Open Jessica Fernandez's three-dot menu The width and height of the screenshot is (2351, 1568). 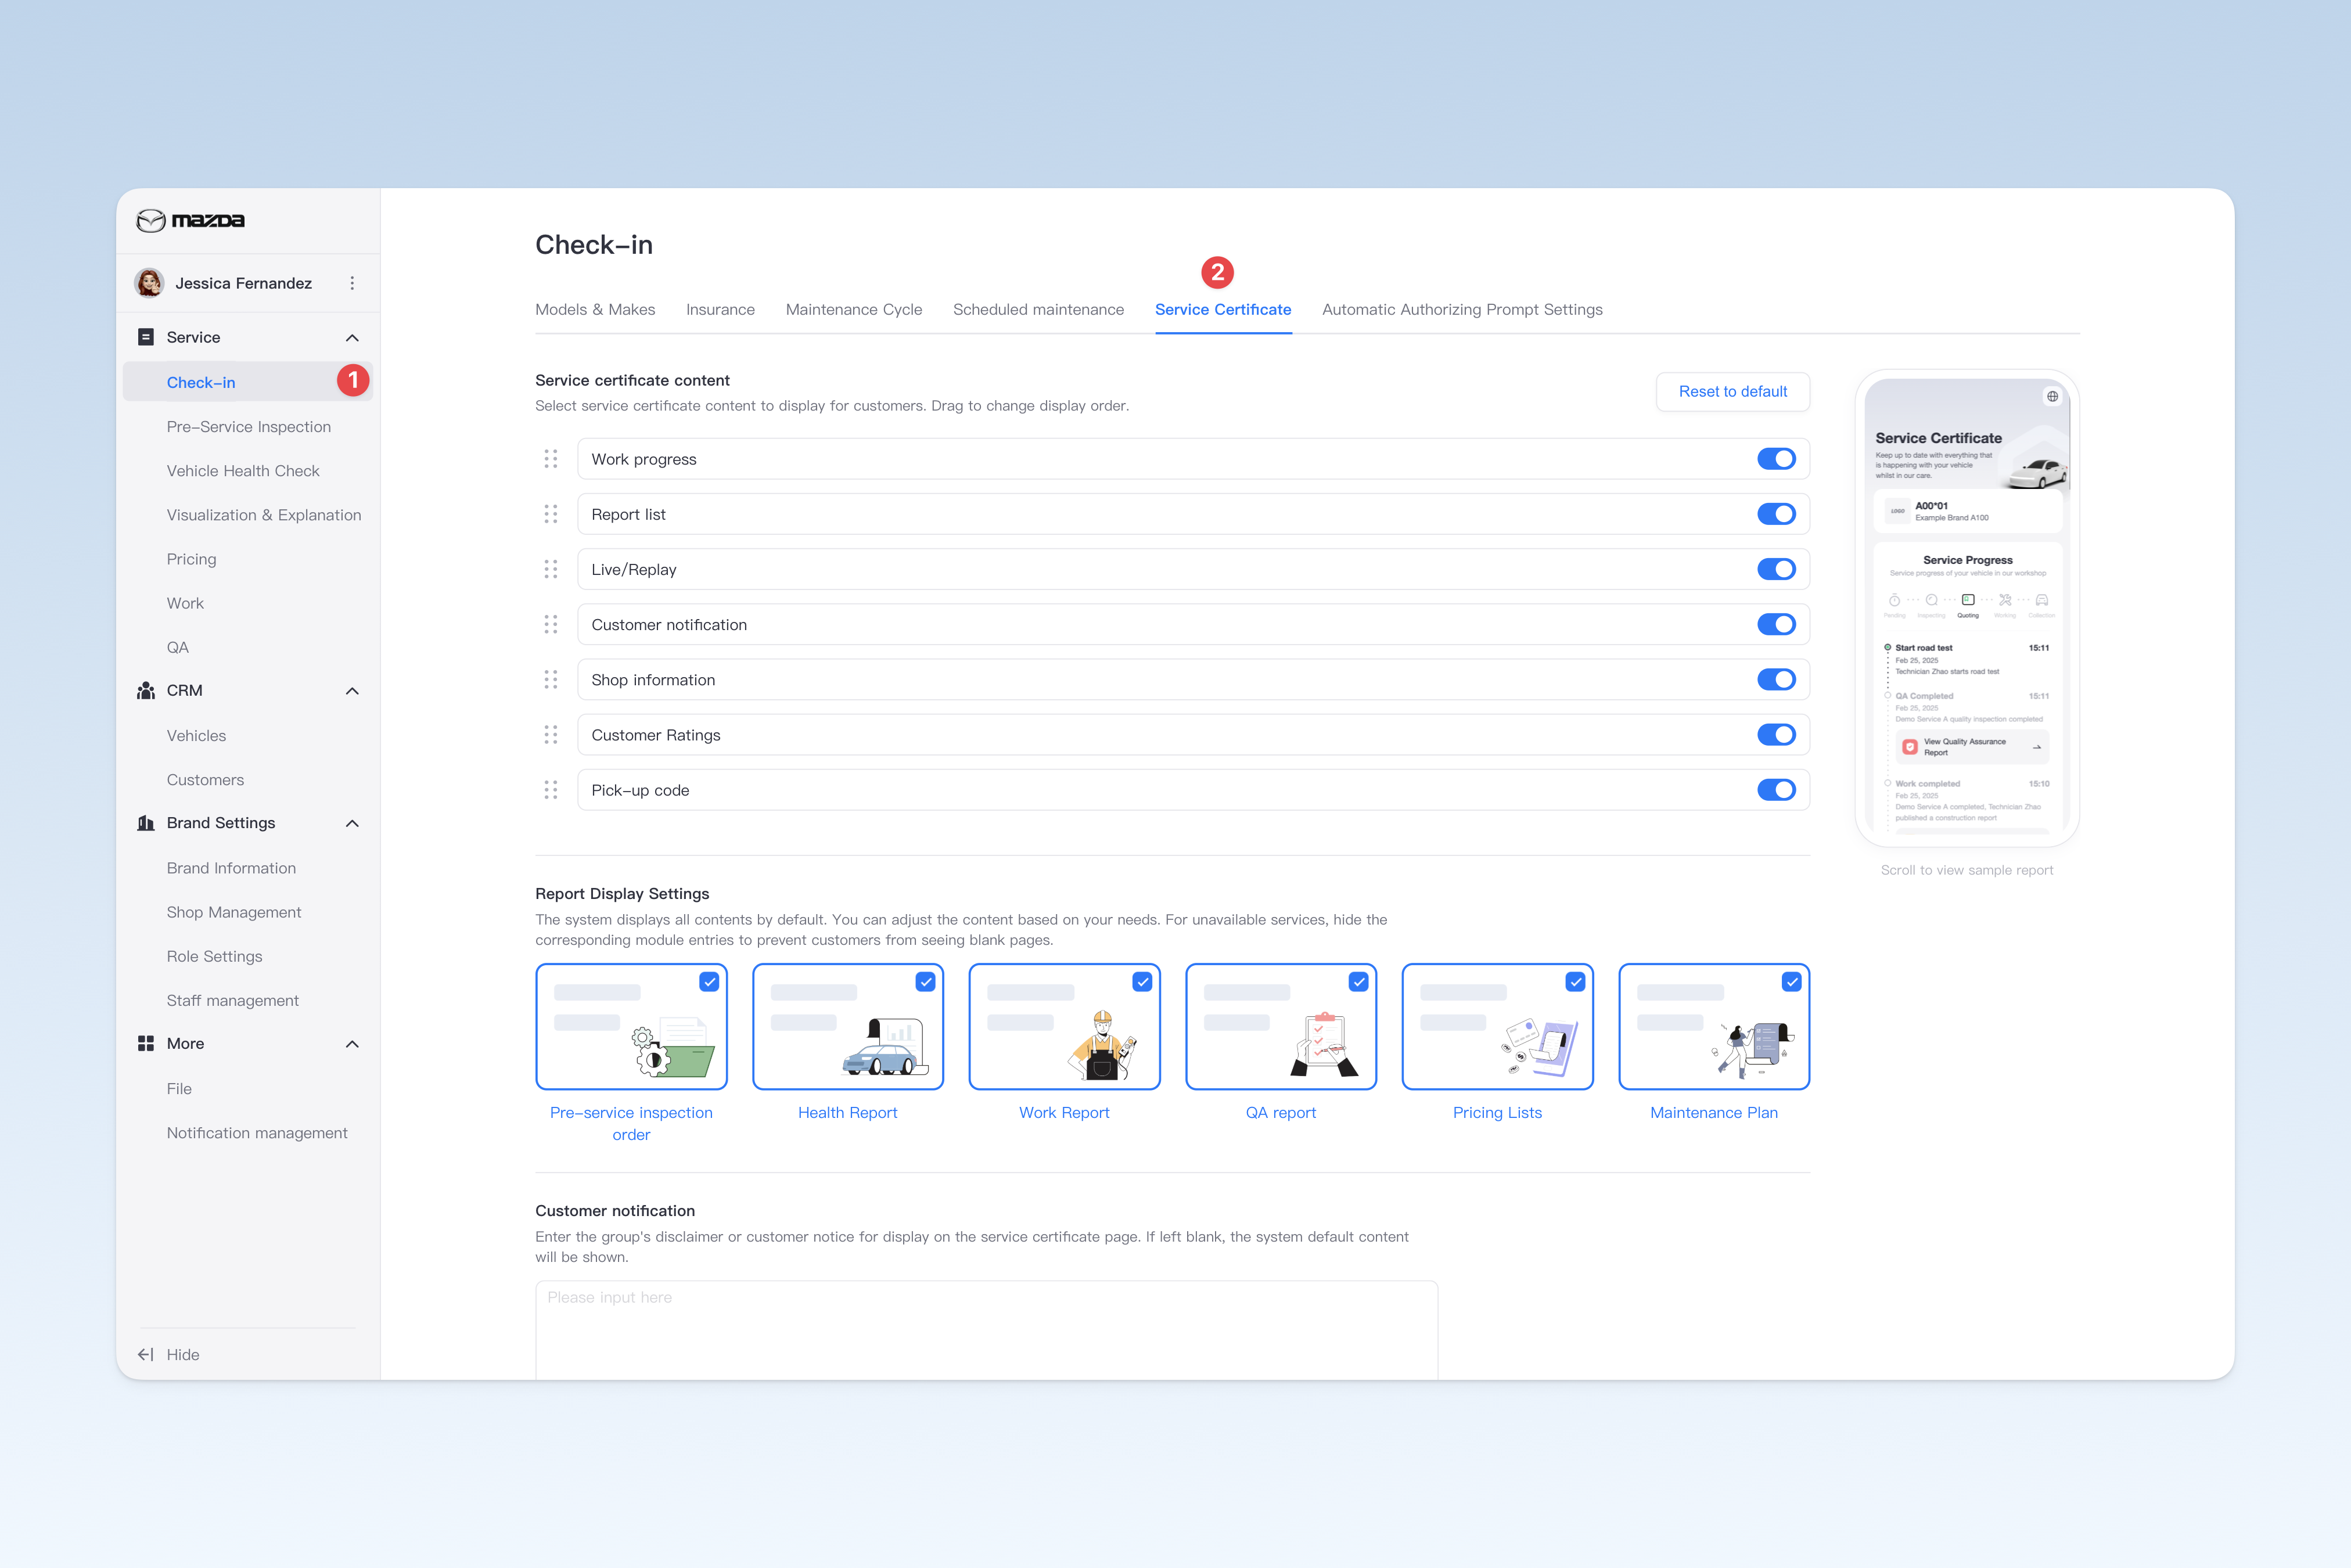352,283
